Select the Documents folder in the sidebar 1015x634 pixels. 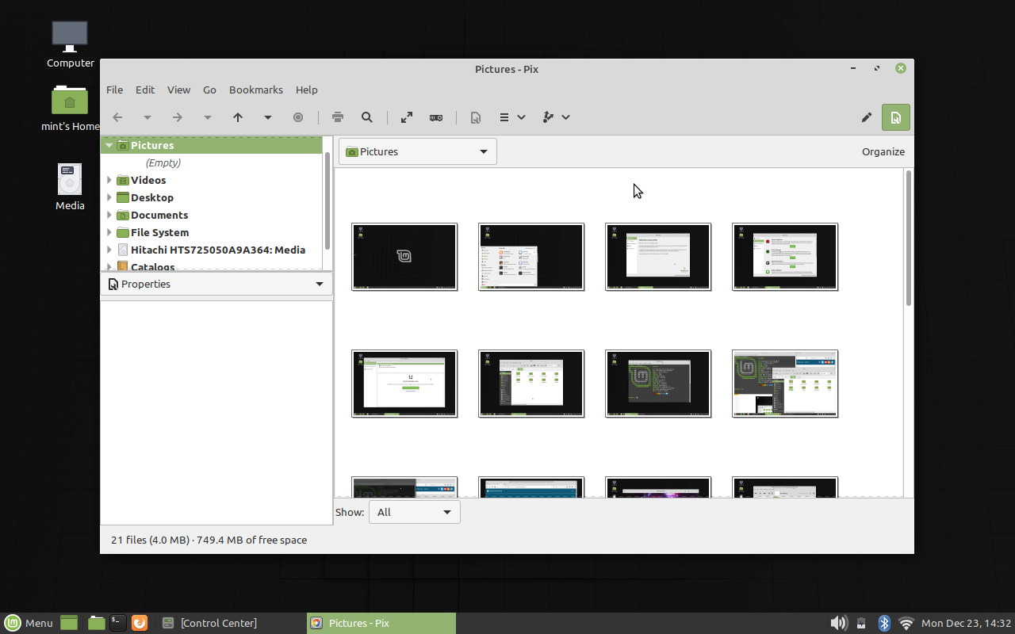[x=159, y=215]
